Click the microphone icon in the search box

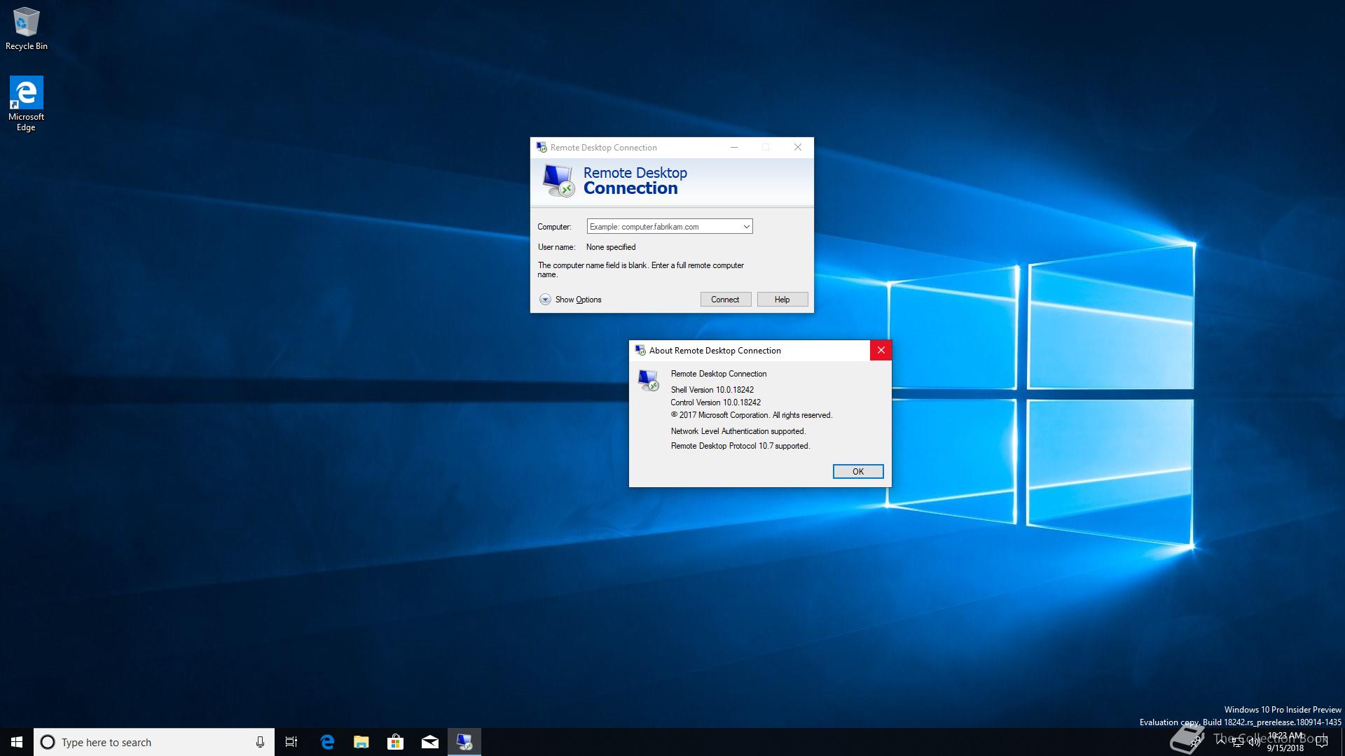pos(260,742)
